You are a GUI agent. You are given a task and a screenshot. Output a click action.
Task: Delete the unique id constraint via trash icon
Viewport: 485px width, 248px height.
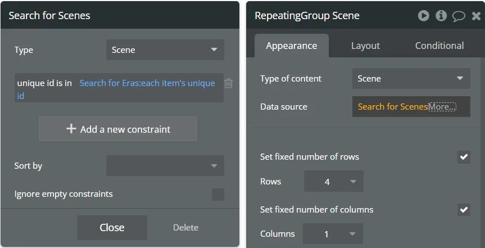[x=228, y=83]
